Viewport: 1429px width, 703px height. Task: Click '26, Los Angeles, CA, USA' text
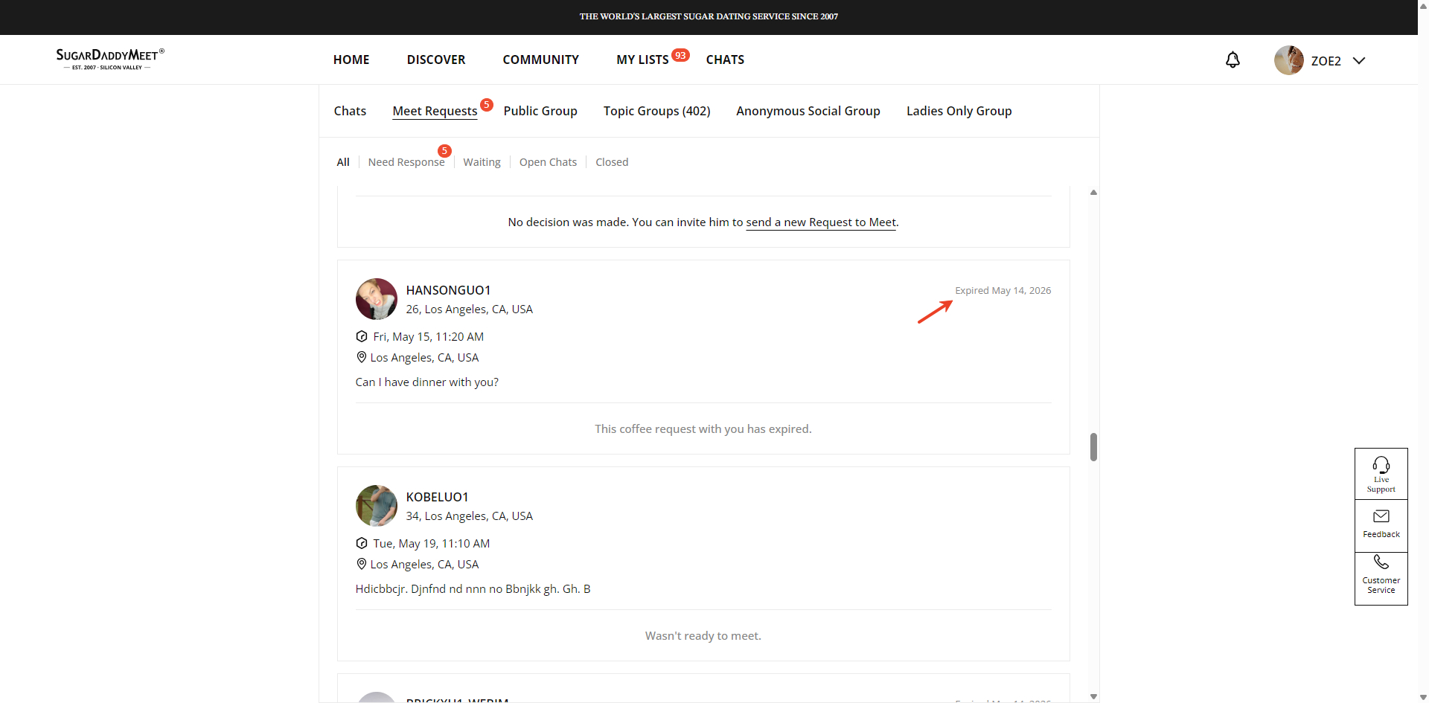(x=470, y=309)
